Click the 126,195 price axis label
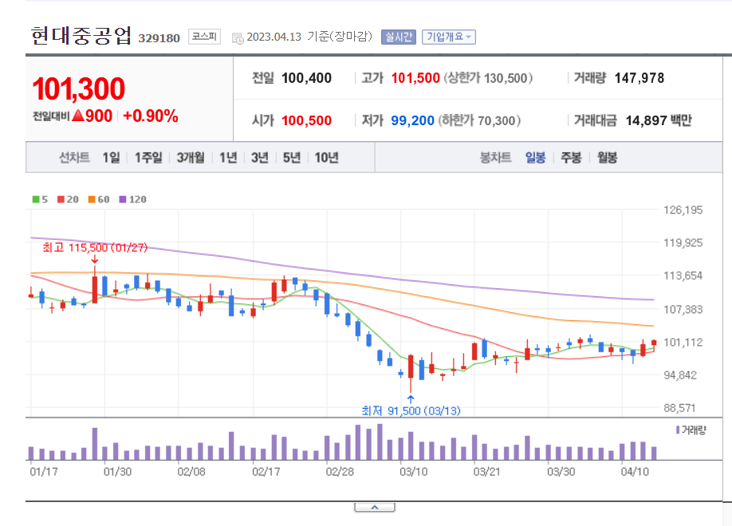 click(683, 210)
